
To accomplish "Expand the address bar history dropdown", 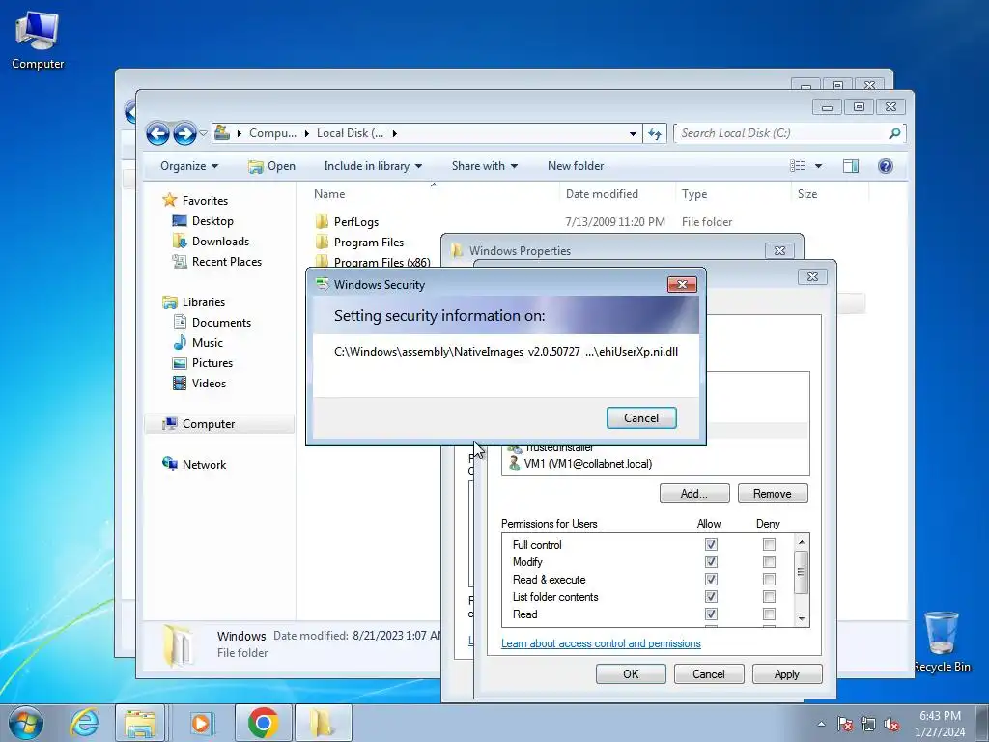I will pyautogui.click(x=633, y=133).
